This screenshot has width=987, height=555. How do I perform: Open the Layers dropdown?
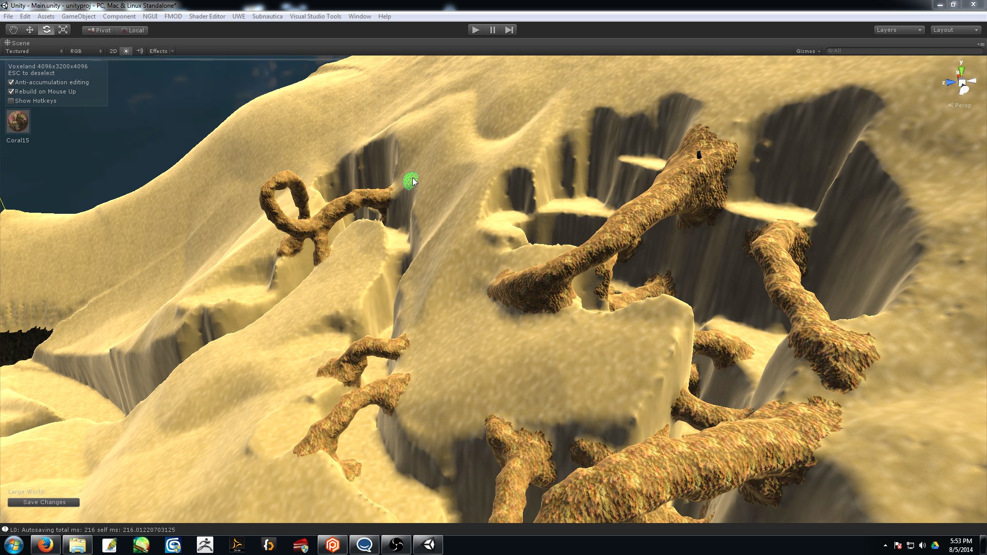899,30
